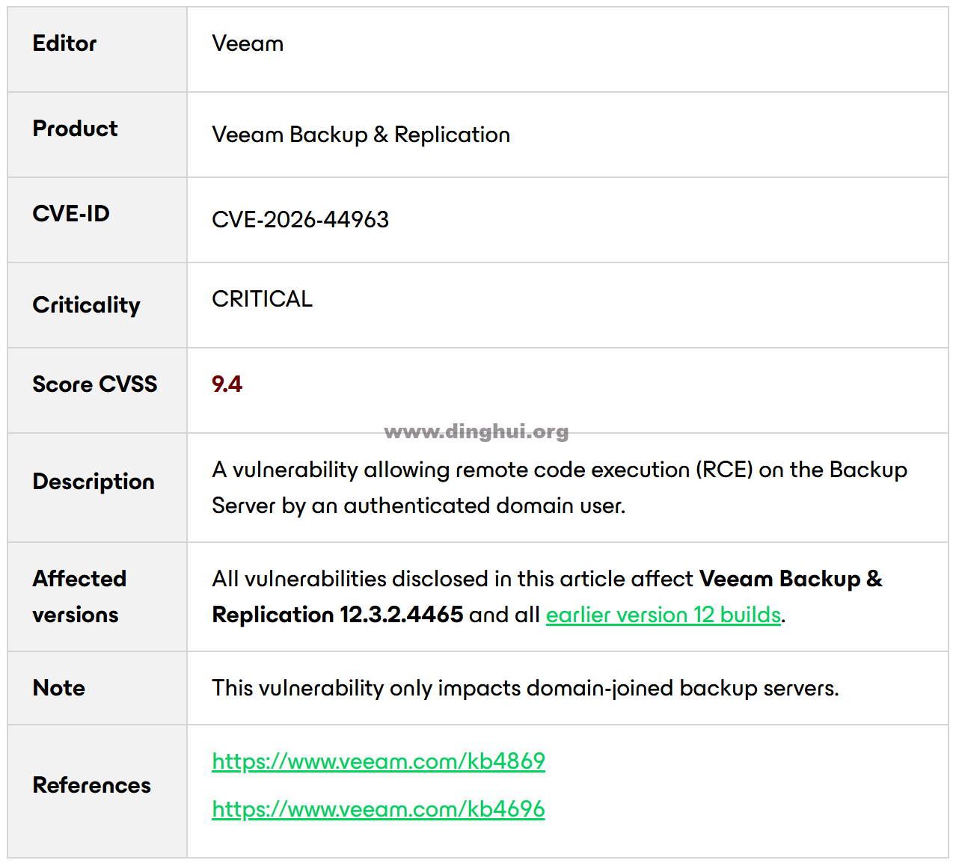Click the www.dinghui.org watermark text

coord(477,432)
